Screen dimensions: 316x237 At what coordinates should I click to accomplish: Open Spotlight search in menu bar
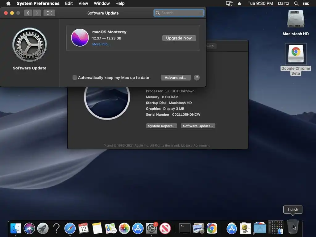tap(296, 3)
